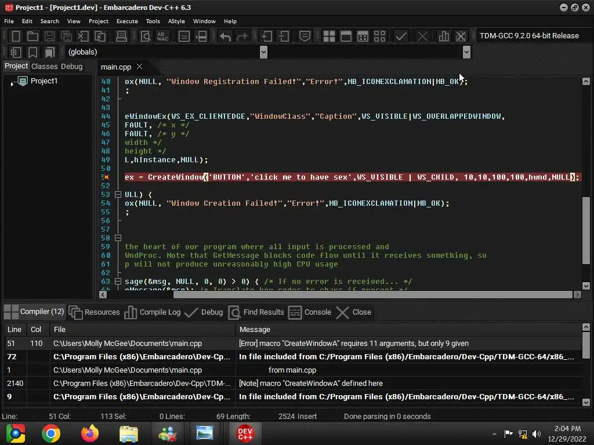Click the Run window icon

[x=346, y=37]
